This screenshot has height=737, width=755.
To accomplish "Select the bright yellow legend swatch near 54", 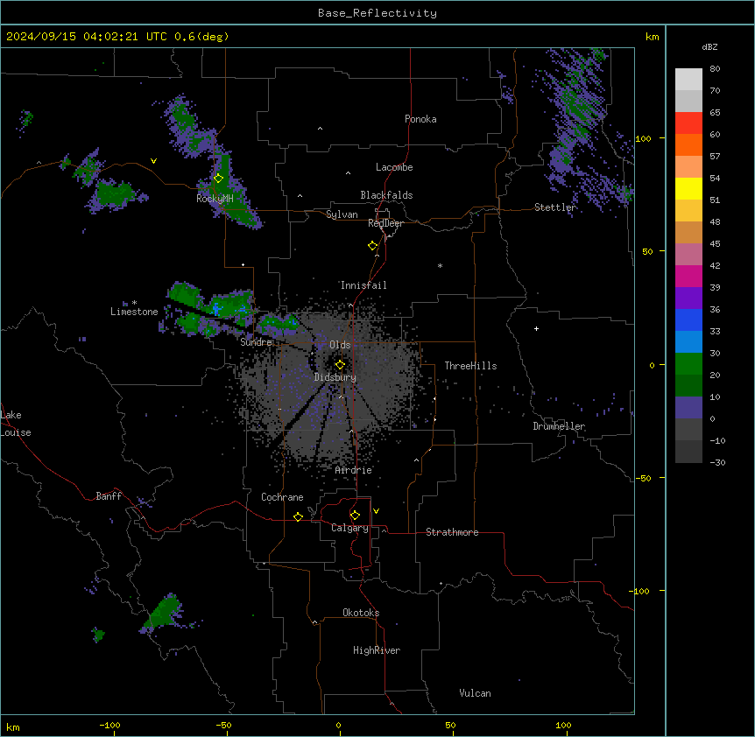I will click(x=688, y=188).
